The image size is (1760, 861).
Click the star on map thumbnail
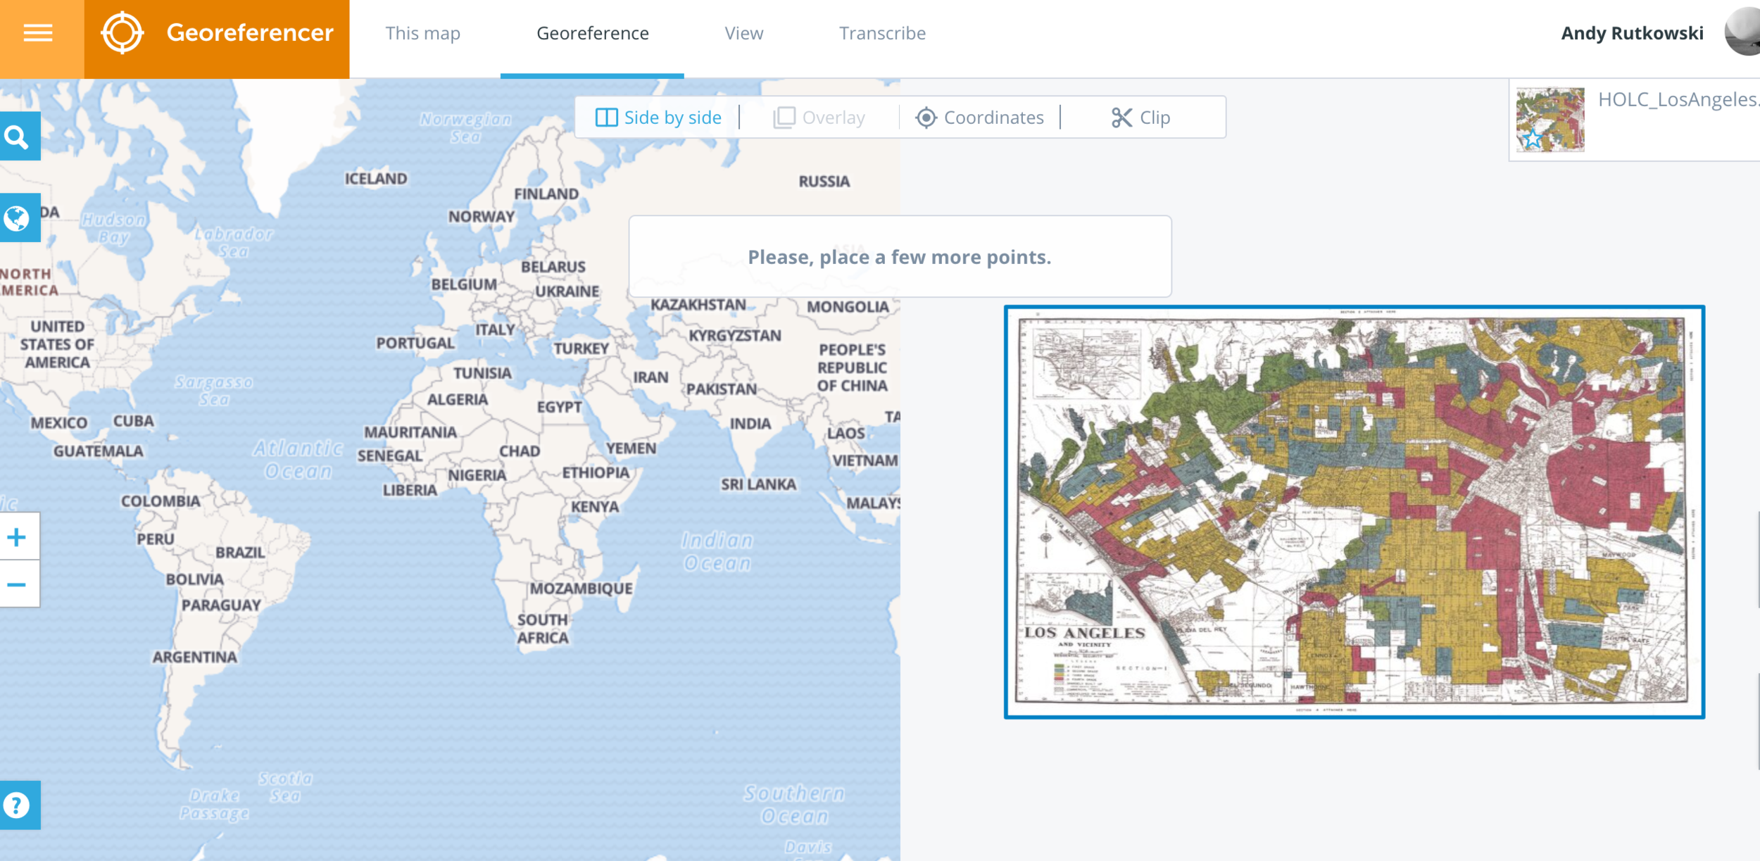1532,139
